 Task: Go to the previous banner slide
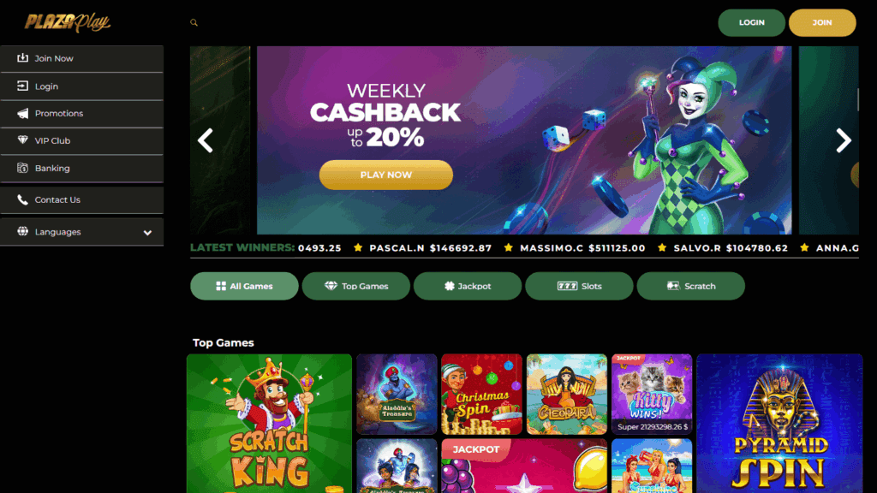[x=206, y=140]
